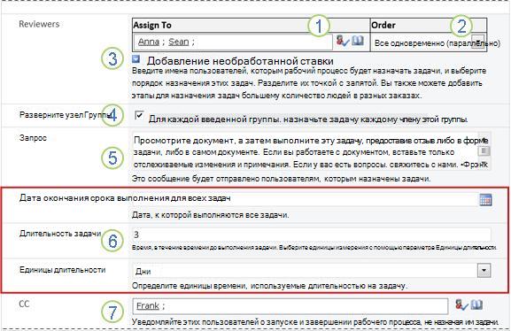
Task: Click the Единицы длительности label
Action: coord(63,270)
